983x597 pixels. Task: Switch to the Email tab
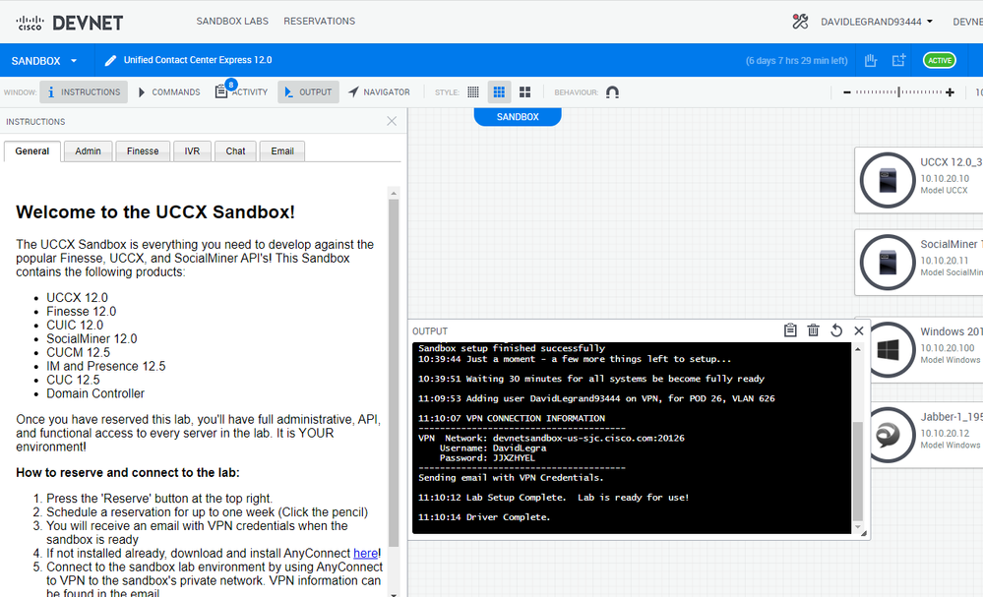pyautogui.click(x=282, y=151)
